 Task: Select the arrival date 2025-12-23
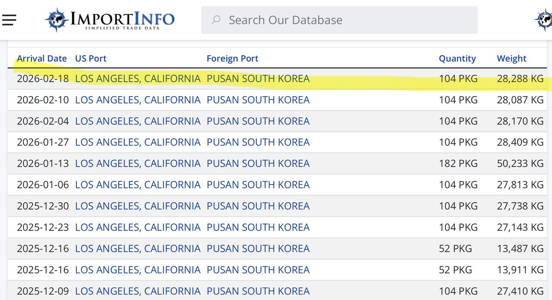click(x=43, y=227)
